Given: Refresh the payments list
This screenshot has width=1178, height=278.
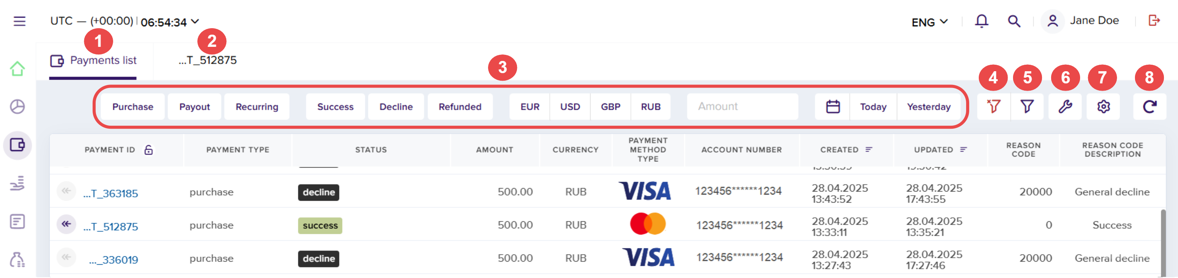Looking at the screenshot, I should coord(1150,107).
